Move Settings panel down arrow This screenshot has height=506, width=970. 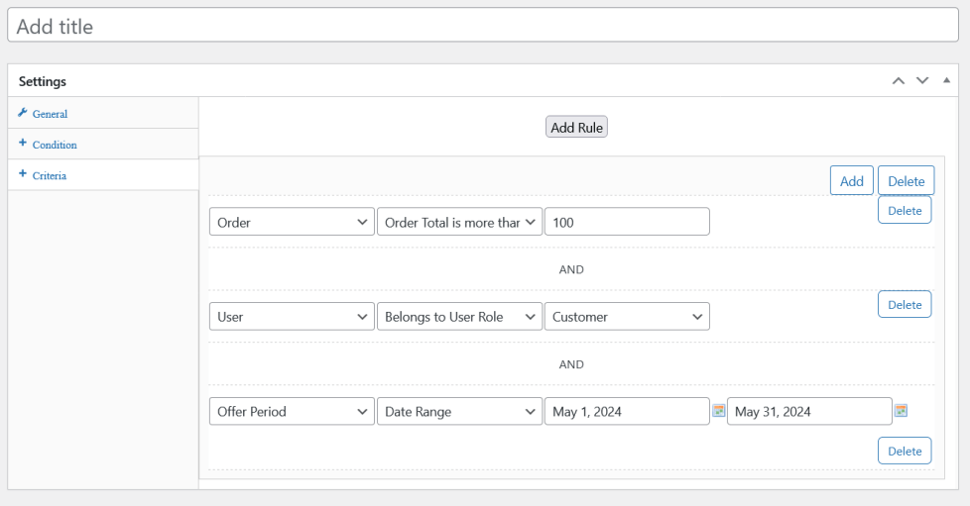pos(922,81)
